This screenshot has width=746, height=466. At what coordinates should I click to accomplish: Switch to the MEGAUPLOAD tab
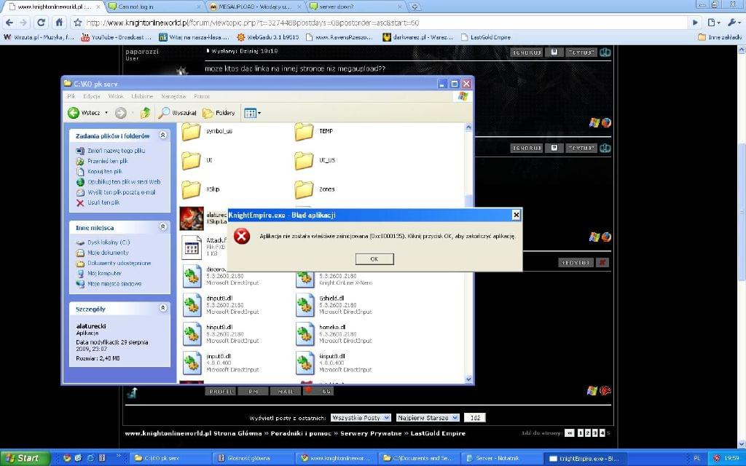[x=255, y=7]
